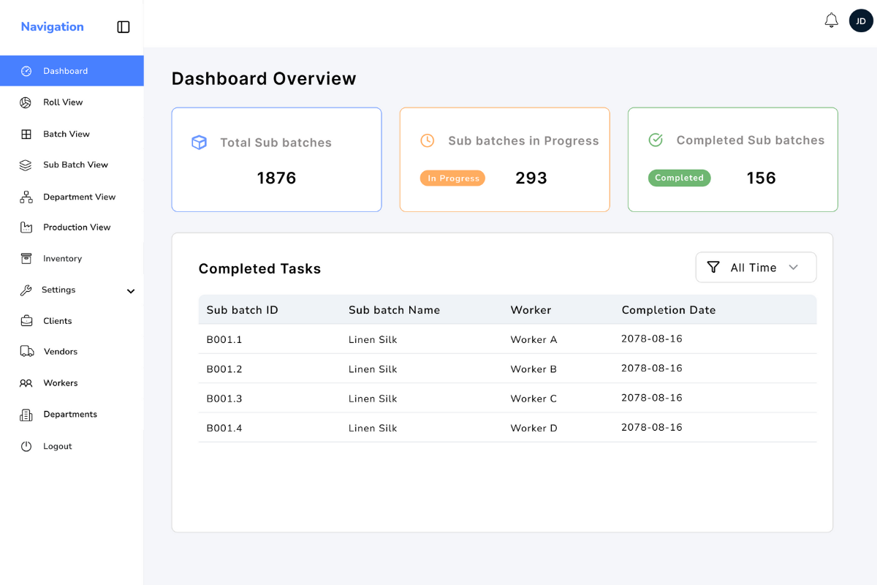Toggle the sidebar collapse icon
This screenshot has height=585, width=877.
point(124,27)
